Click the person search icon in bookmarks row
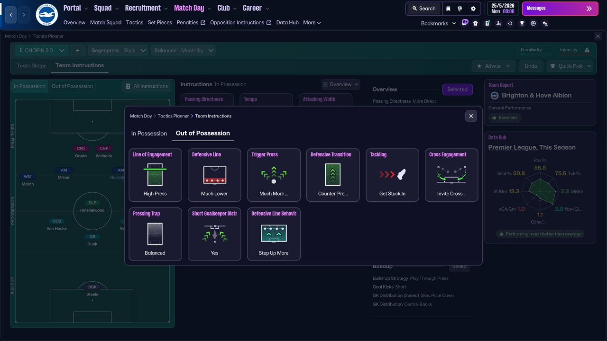The image size is (607, 341). click(x=499, y=23)
